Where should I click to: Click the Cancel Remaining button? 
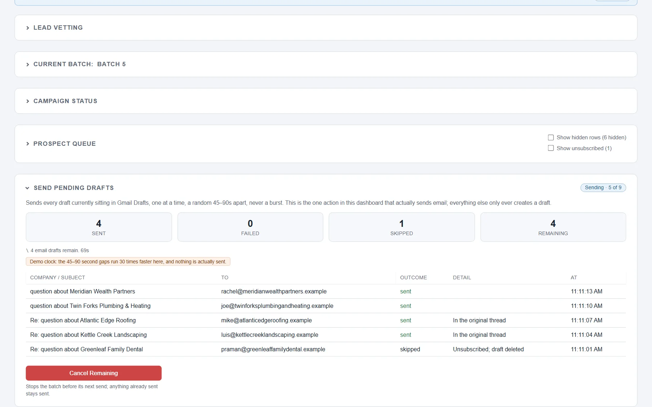point(93,373)
